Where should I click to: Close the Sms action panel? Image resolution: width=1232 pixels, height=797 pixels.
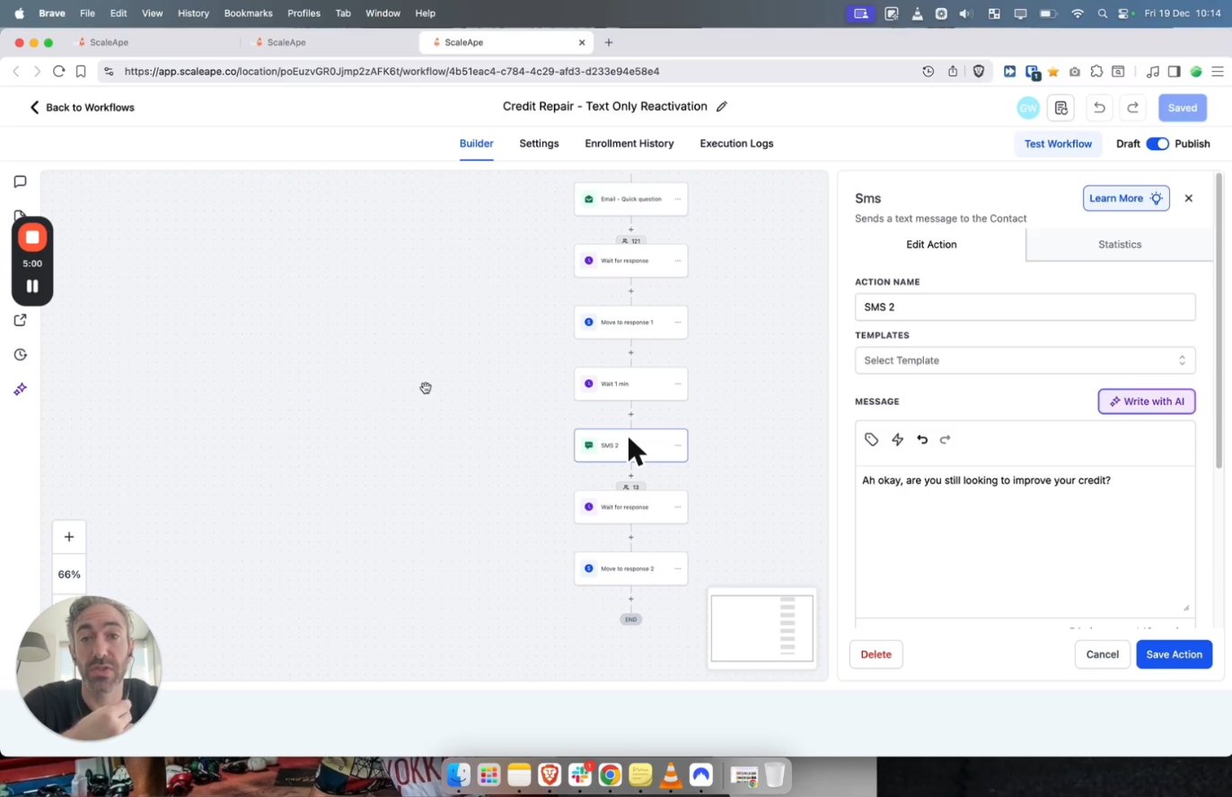(x=1188, y=198)
